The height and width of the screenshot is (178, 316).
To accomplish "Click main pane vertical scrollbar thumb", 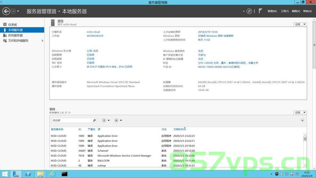I will click(314, 45).
